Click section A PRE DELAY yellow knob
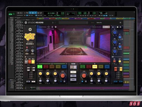Viewport: 142px width, 107px height. pos(40,74)
